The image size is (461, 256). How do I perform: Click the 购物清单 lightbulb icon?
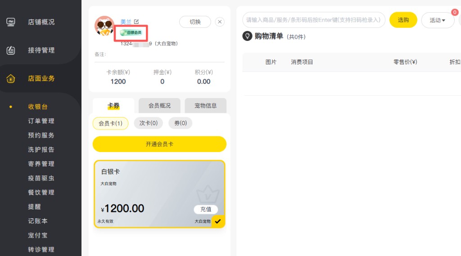click(x=247, y=36)
